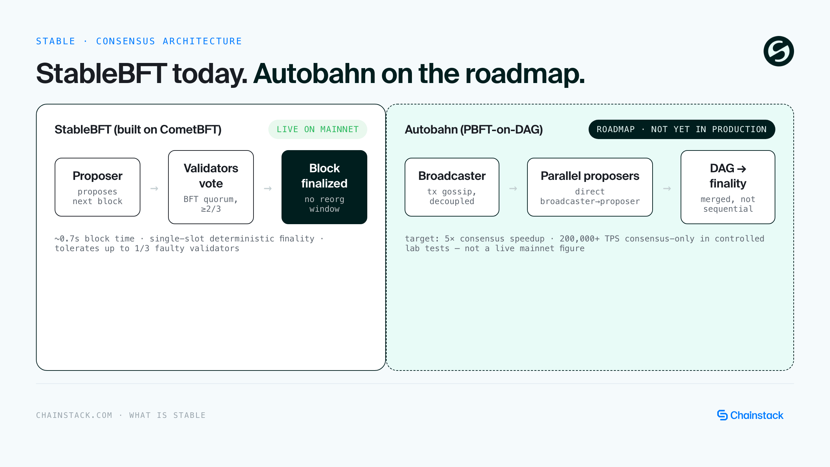Click the 'no reorg window' subtext
830x467 pixels.
click(x=324, y=204)
